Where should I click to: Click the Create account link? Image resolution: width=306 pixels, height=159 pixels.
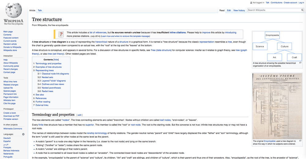click(290, 2)
